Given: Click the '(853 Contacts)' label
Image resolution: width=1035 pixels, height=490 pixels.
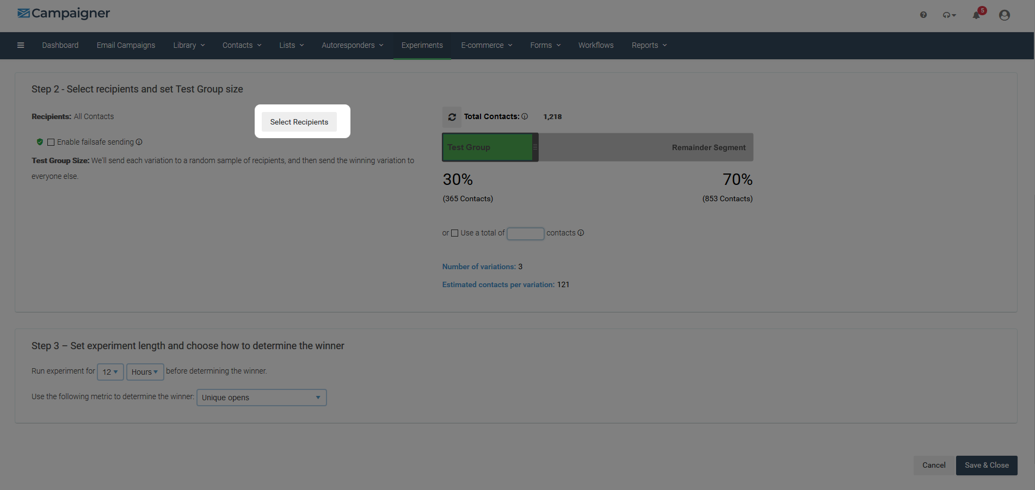Looking at the screenshot, I should click(728, 199).
